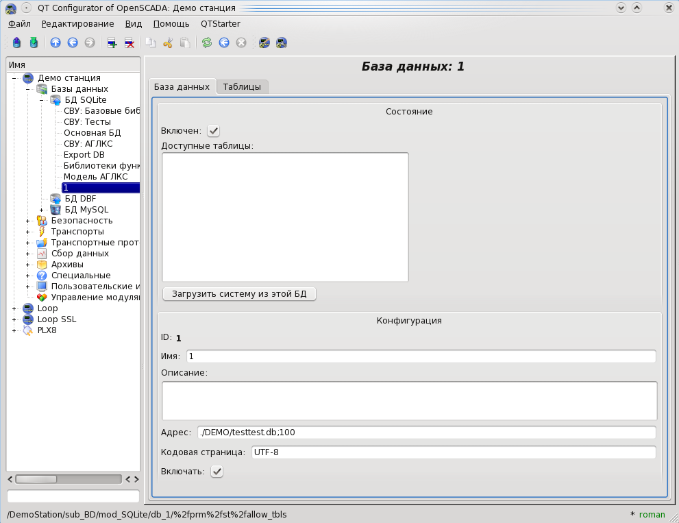Expand the Транспорты tree node
This screenshot has width=679, height=523.
pos(27,232)
